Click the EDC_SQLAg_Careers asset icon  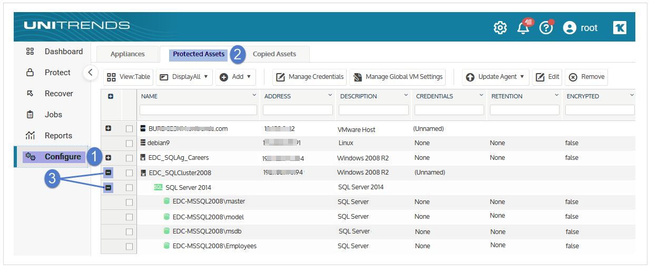click(143, 157)
